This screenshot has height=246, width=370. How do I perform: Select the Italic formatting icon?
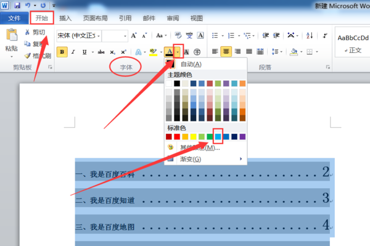(73, 52)
